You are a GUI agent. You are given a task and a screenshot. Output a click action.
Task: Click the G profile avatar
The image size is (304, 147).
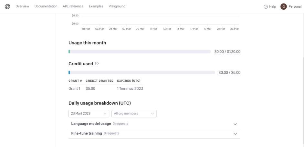283,6
